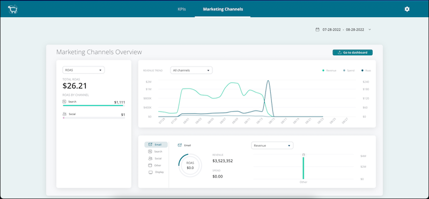The height and width of the screenshot is (199, 429).
Task: Click the Display monitor icon in channel list
Action: 150,172
